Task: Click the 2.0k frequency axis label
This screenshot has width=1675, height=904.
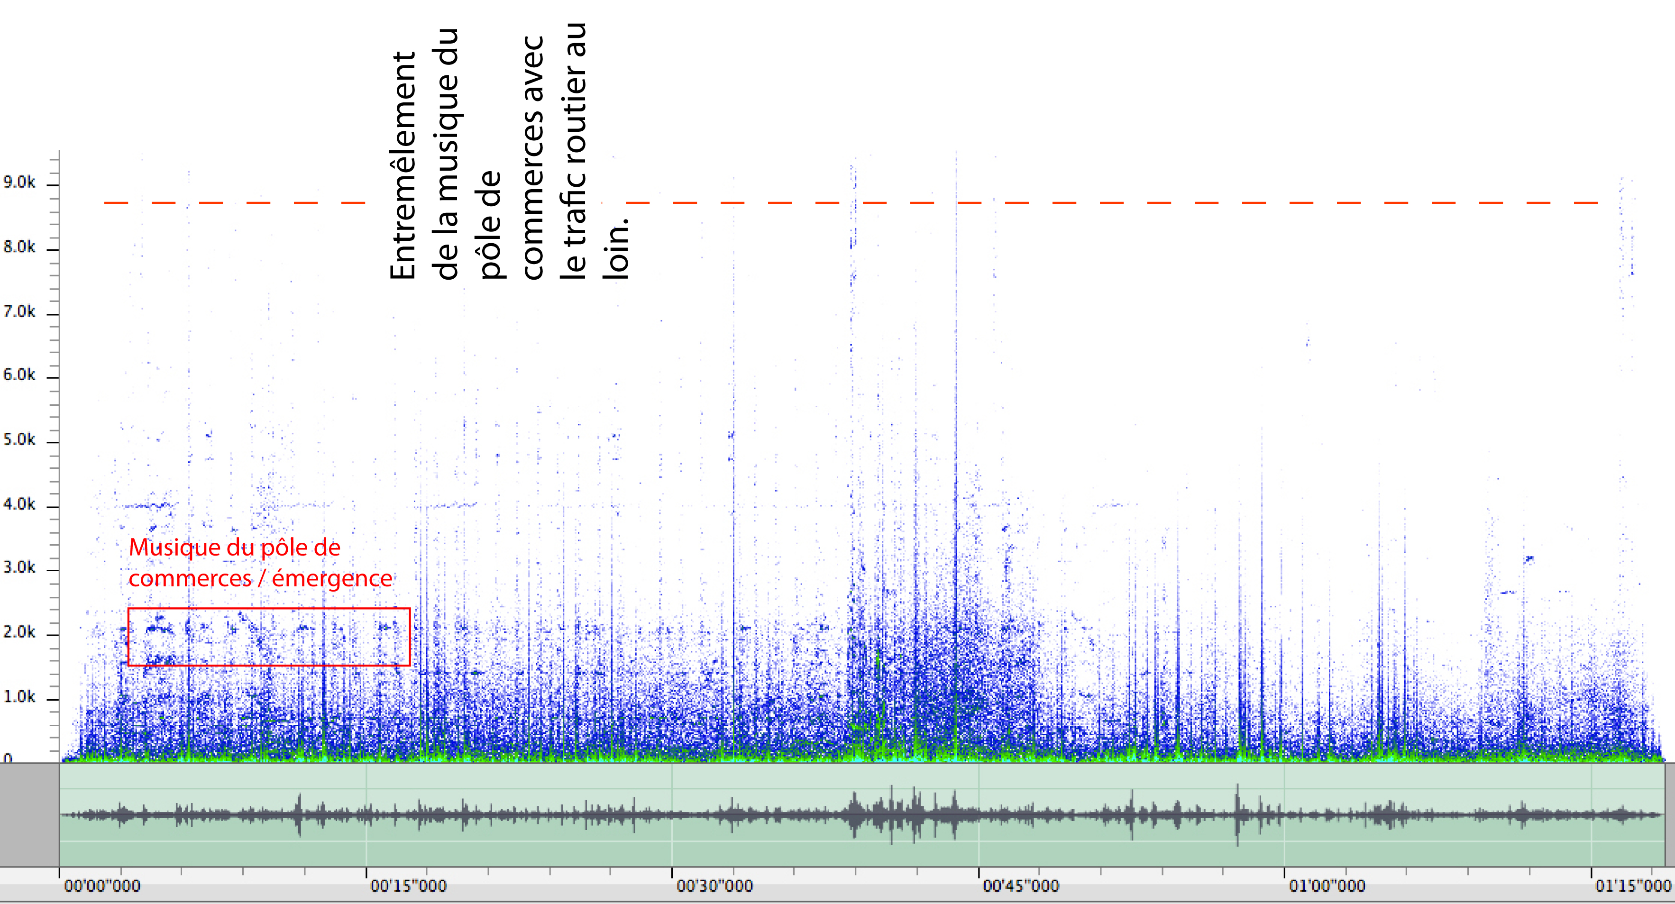Action: point(19,632)
